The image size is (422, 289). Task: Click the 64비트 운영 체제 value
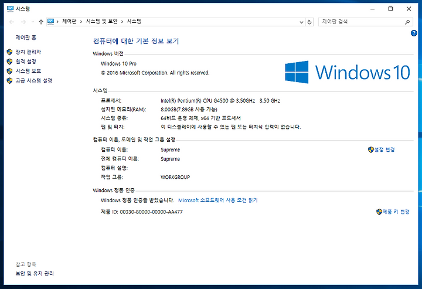point(200,118)
